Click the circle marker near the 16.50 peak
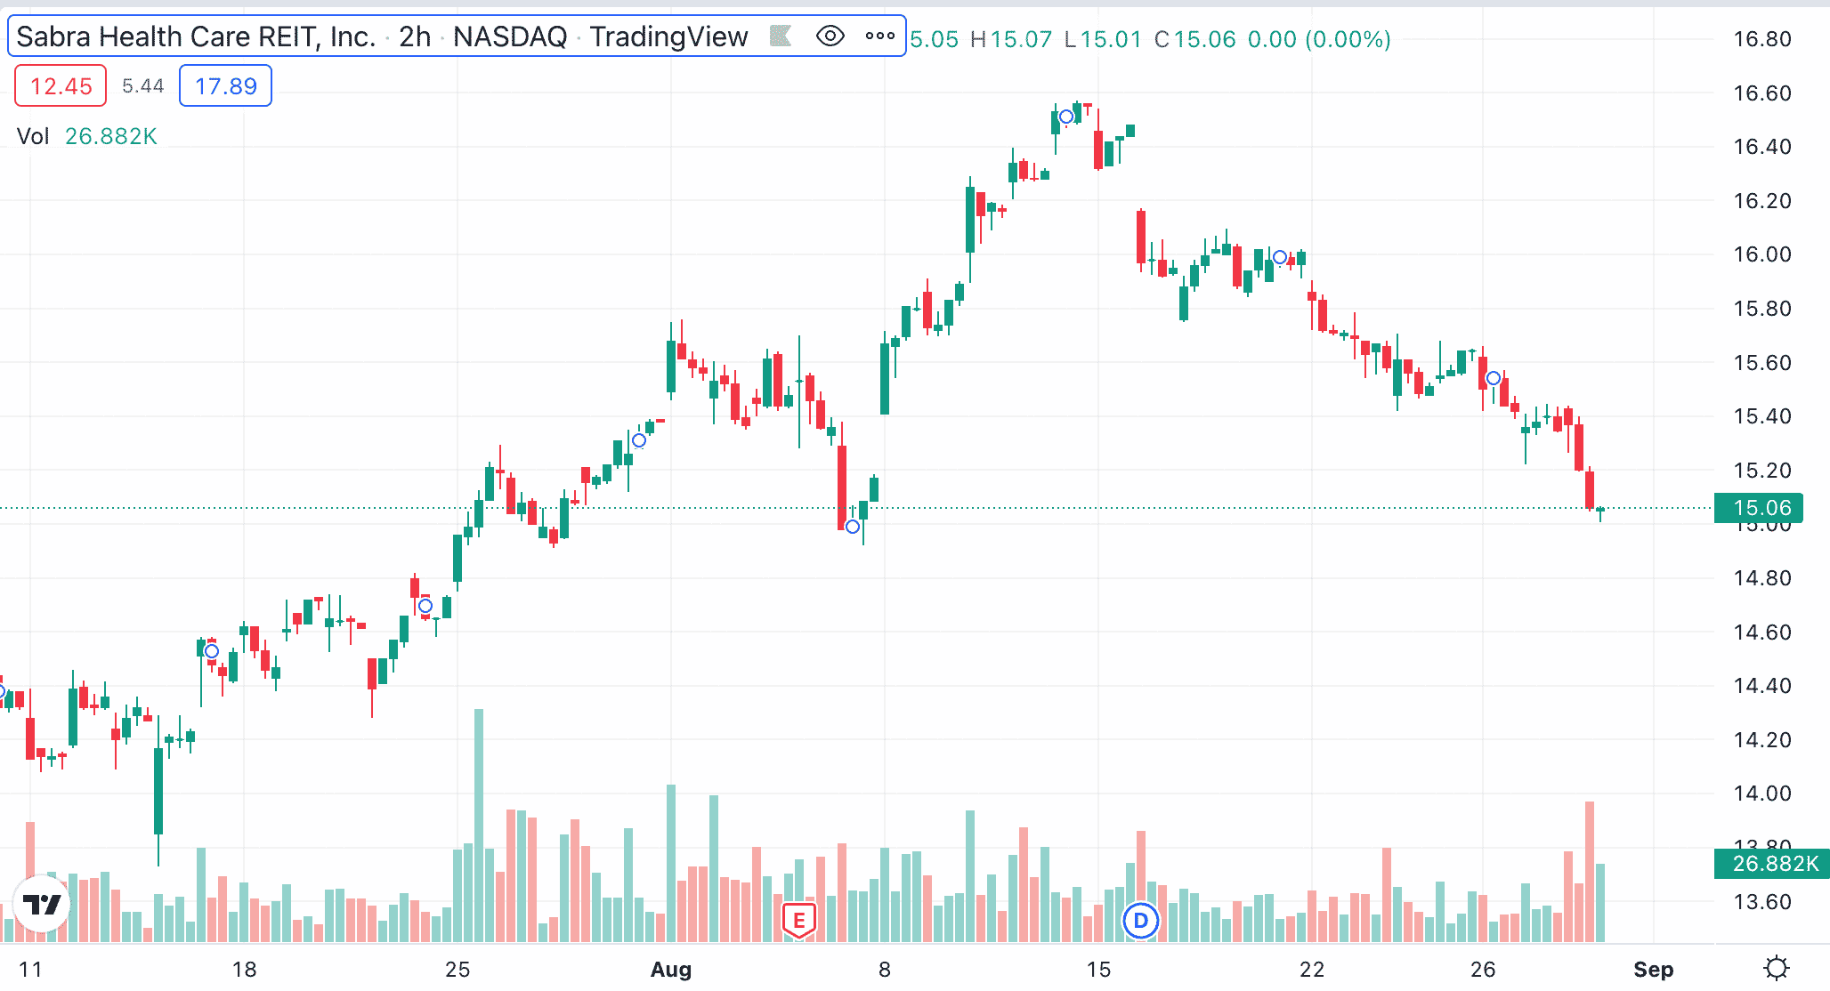Viewport: 1830px width, 991px height. click(x=1066, y=117)
